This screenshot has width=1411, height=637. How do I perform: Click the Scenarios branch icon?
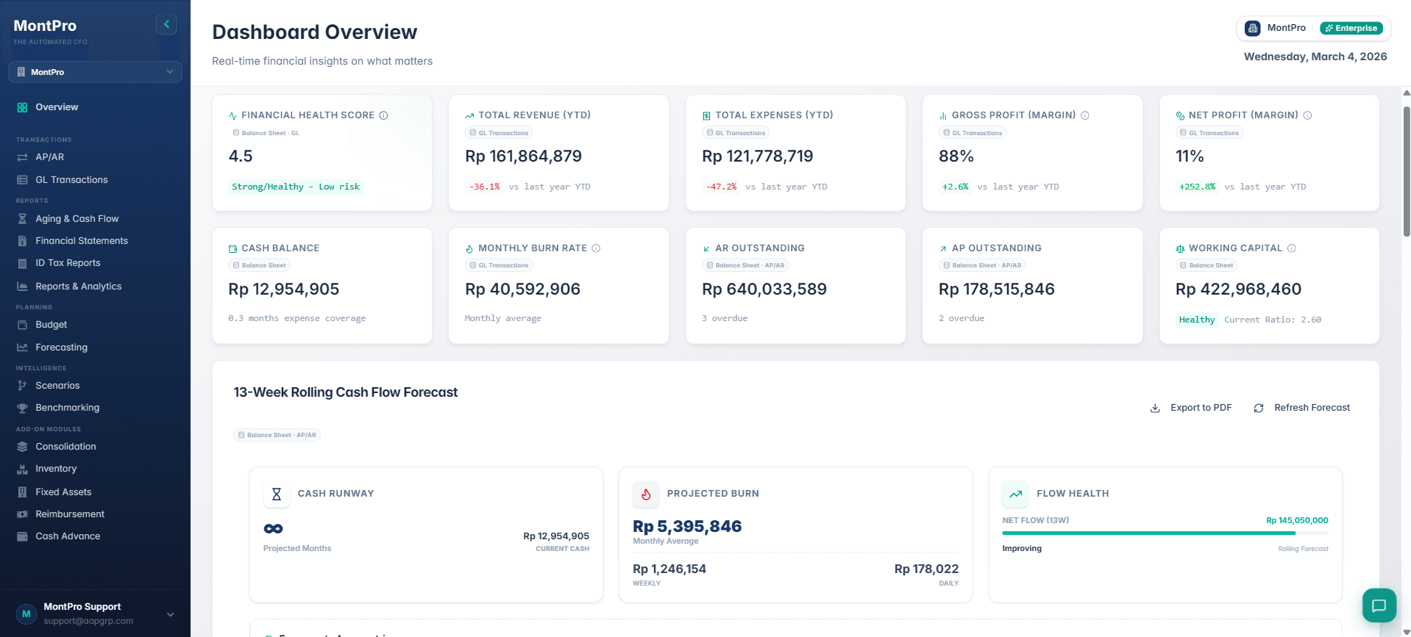22,386
